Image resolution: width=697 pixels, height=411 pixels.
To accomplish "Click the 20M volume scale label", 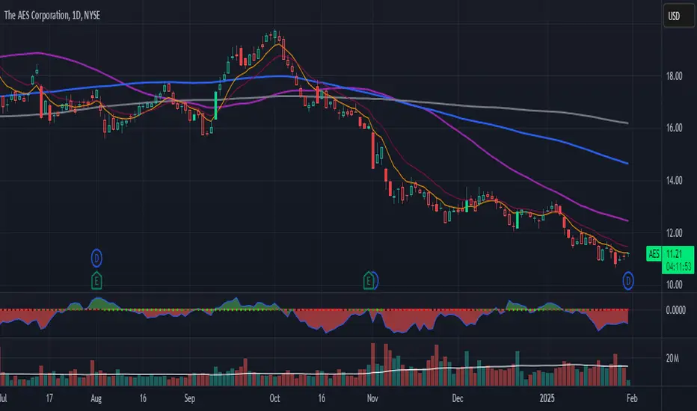I will [672, 358].
